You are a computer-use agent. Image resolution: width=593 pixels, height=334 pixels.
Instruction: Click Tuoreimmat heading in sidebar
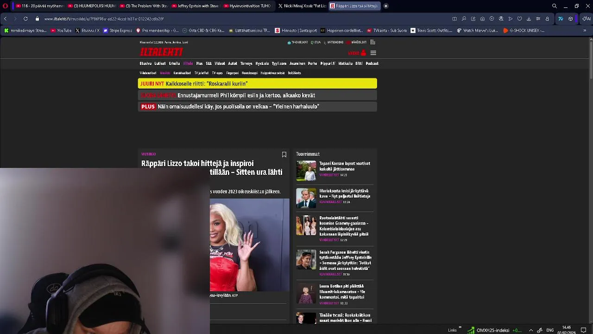pos(308,154)
